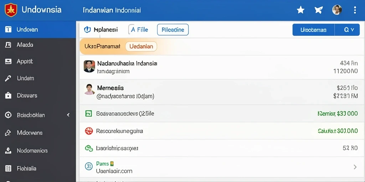This screenshot has width=365, height=182.
Task: Open the user avatar in header
Action: click(337, 10)
